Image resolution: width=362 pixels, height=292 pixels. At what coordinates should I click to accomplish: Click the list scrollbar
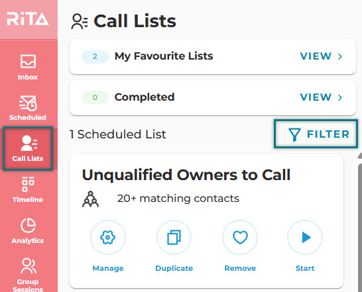[360, 226]
